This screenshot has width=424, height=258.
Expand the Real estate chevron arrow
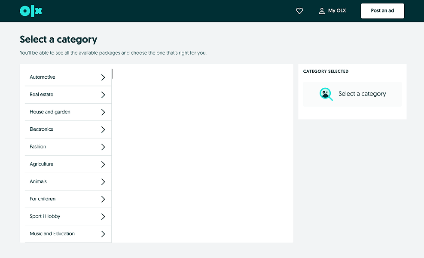tap(103, 95)
